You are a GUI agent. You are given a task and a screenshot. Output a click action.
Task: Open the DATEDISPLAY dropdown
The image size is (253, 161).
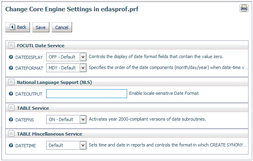click(66, 57)
